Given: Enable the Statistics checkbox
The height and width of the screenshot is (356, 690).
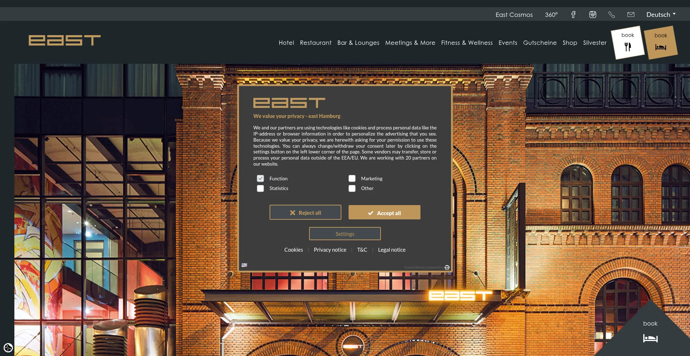Looking at the screenshot, I should point(261,188).
